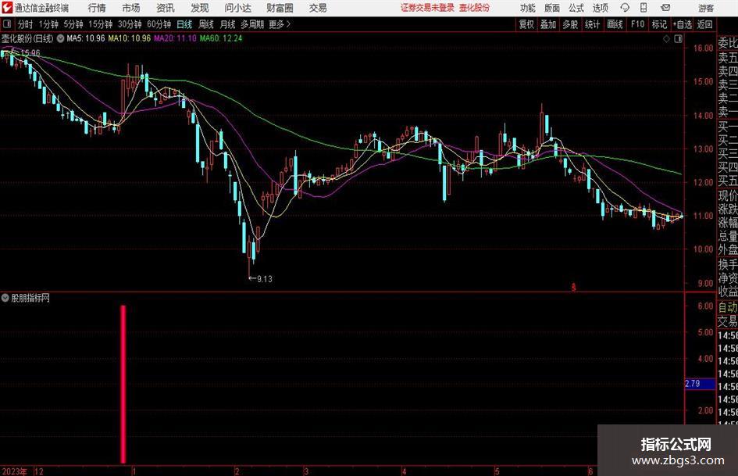Click the diamond icon at chart top right
The image size is (738, 476).
[666, 39]
